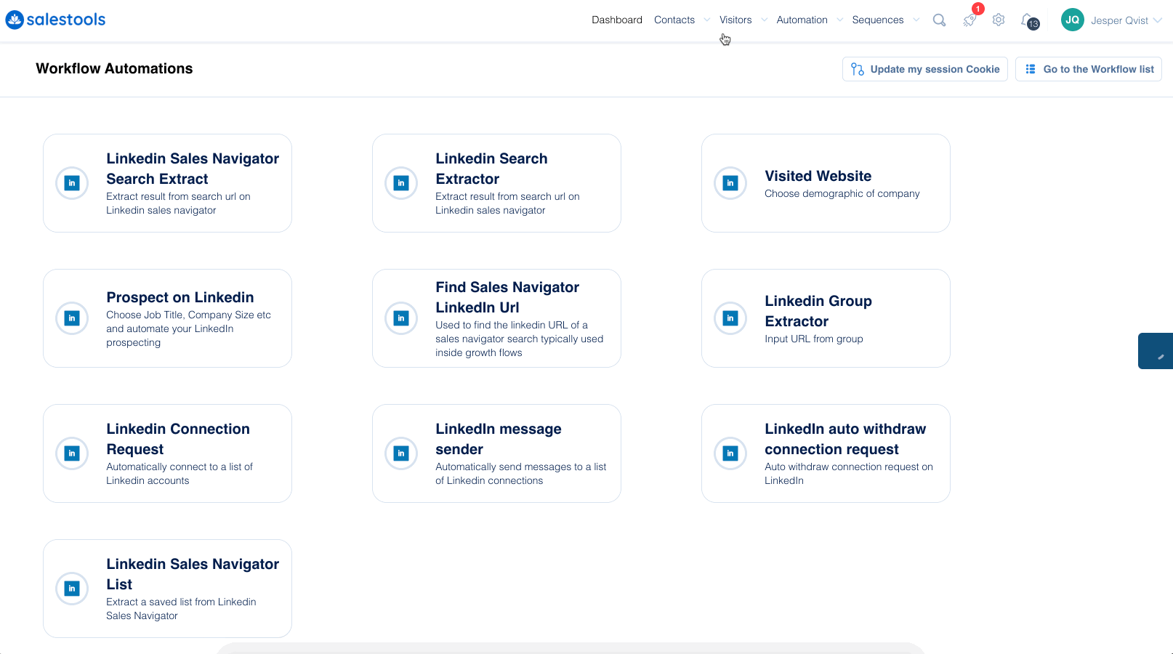Click LinkedIn icon on LinkedIn message sender card
Image resolution: width=1173 pixels, height=654 pixels.
(401, 453)
